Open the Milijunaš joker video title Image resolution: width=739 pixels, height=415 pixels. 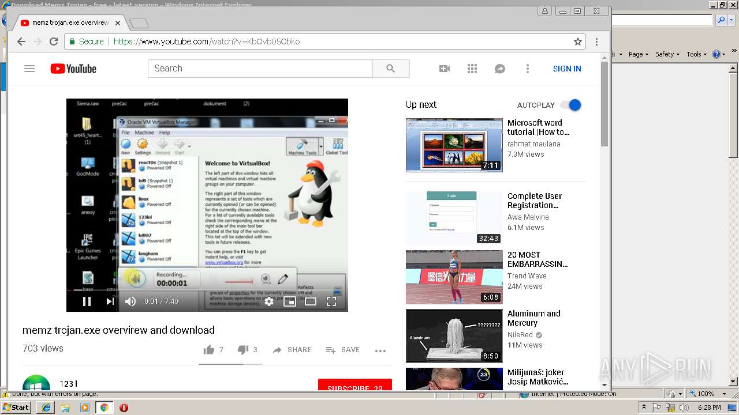[x=538, y=377]
